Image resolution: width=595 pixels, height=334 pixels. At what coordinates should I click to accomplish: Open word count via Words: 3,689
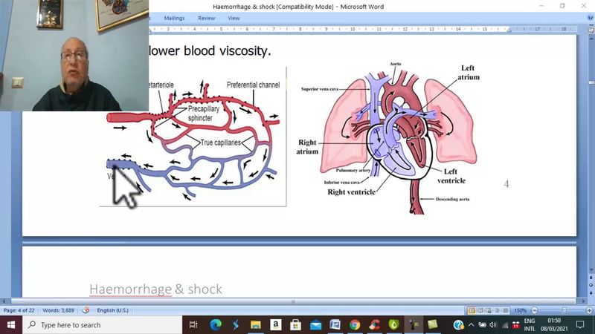click(x=59, y=310)
